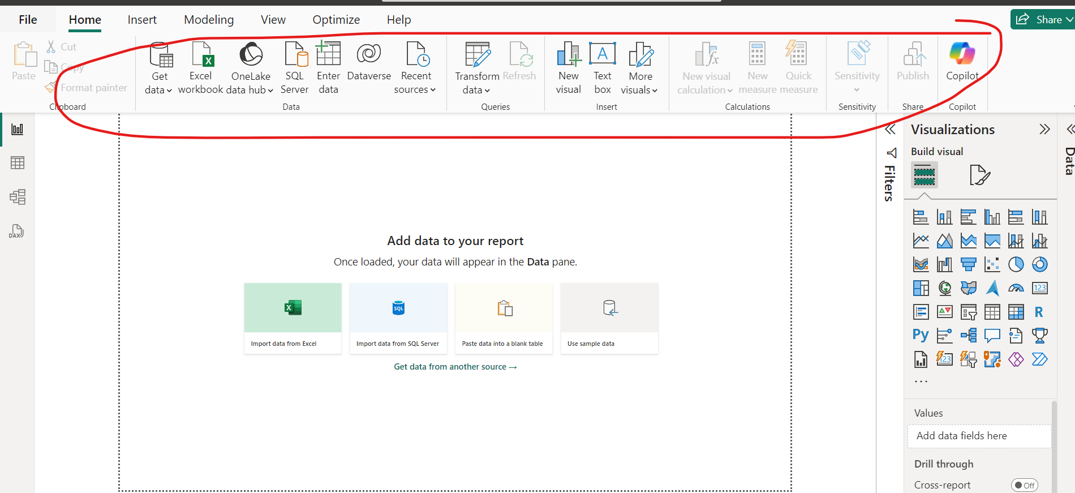Switch to Table view in sidebar
Viewport: 1075px width, 493px height.
coord(18,163)
